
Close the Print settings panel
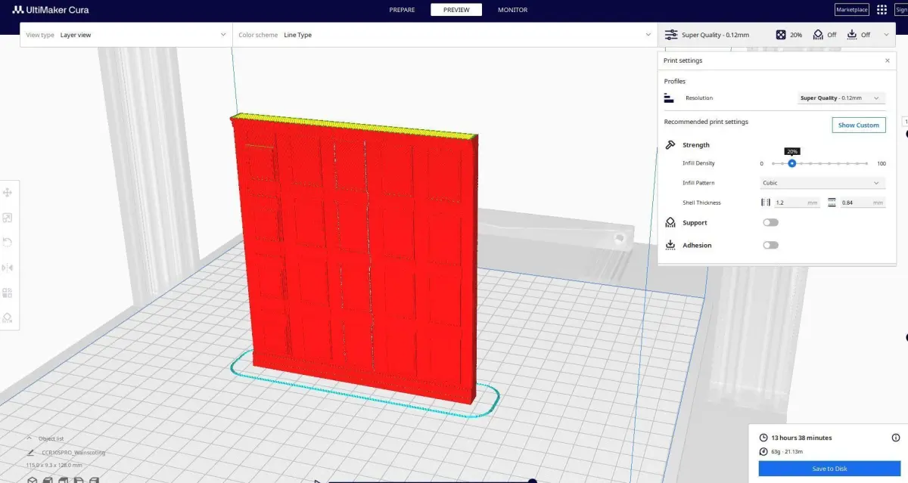888,60
